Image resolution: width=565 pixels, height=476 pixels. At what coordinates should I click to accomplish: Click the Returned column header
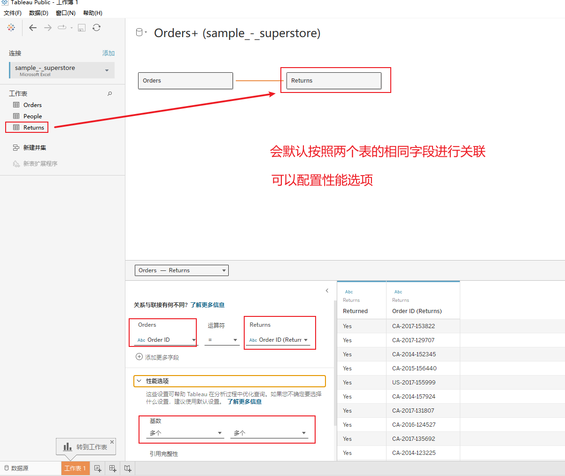[355, 311]
